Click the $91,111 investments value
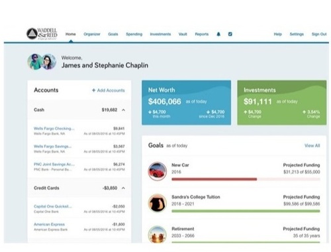 click(x=258, y=101)
